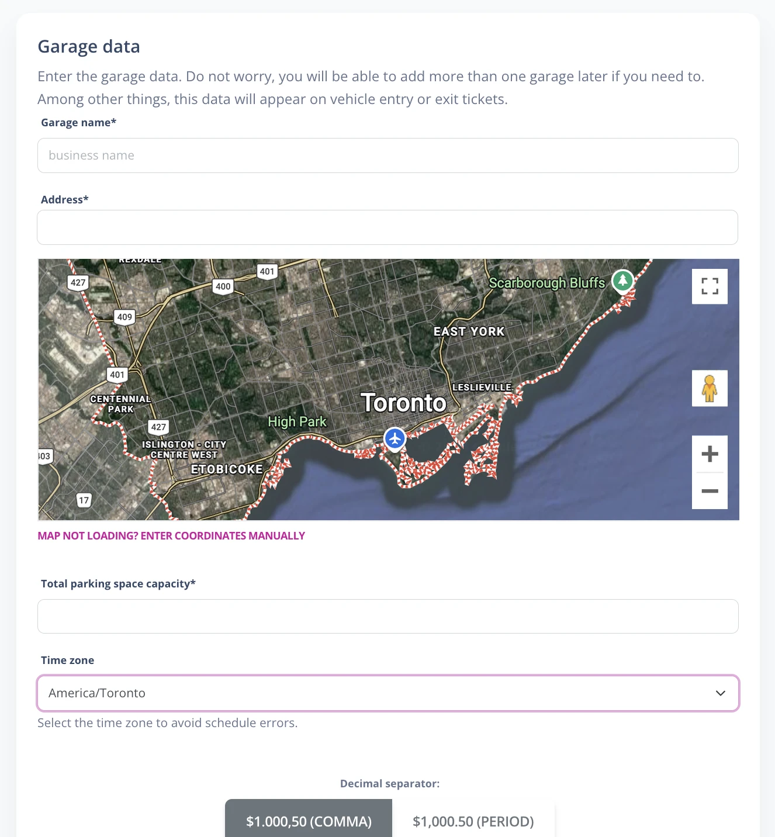Click the Scarborough Bluffs park marker
Image resolution: width=775 pixels, height=837 pixels.
623,281
